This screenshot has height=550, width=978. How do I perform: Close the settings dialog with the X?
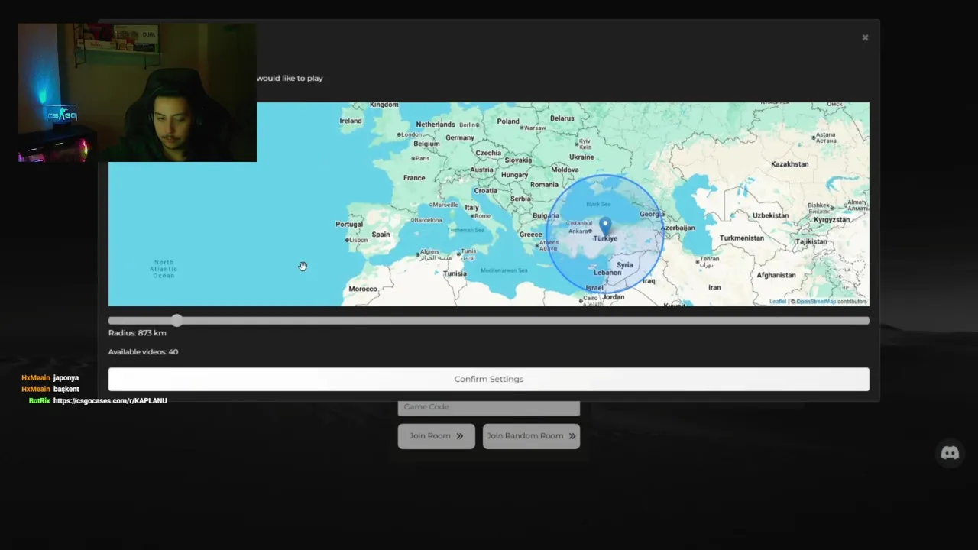coord(865,37)
